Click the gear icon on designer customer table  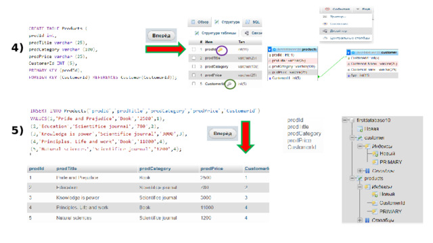point(353,53)
